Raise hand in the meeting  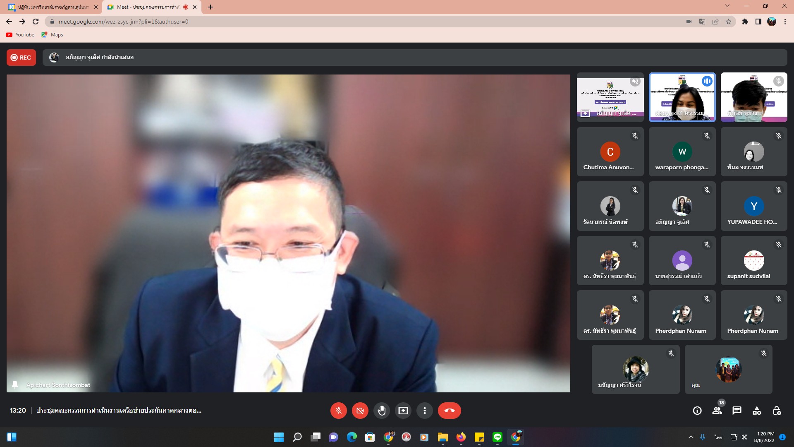[381, 411]
